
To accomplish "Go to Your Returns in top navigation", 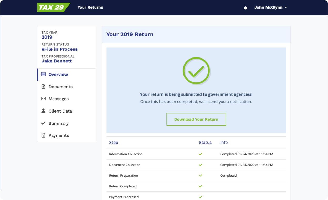I will (90, 7).
